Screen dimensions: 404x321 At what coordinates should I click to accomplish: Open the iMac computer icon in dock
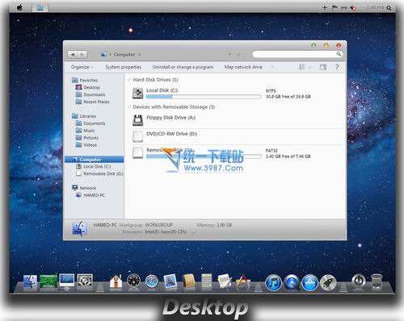[x=66, y=281]
